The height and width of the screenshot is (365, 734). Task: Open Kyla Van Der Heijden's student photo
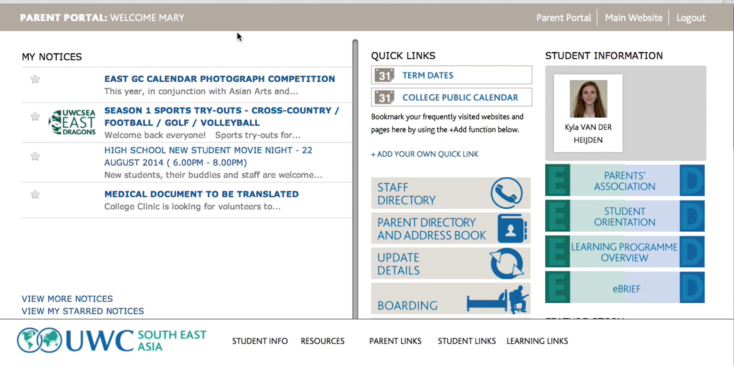click(588, 99)
